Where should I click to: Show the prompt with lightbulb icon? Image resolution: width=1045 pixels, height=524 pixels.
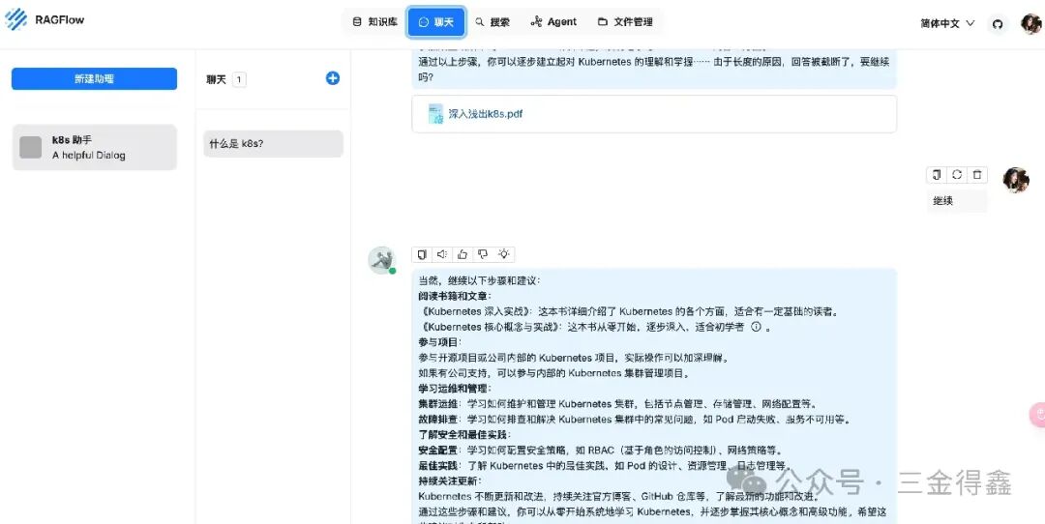504,254
